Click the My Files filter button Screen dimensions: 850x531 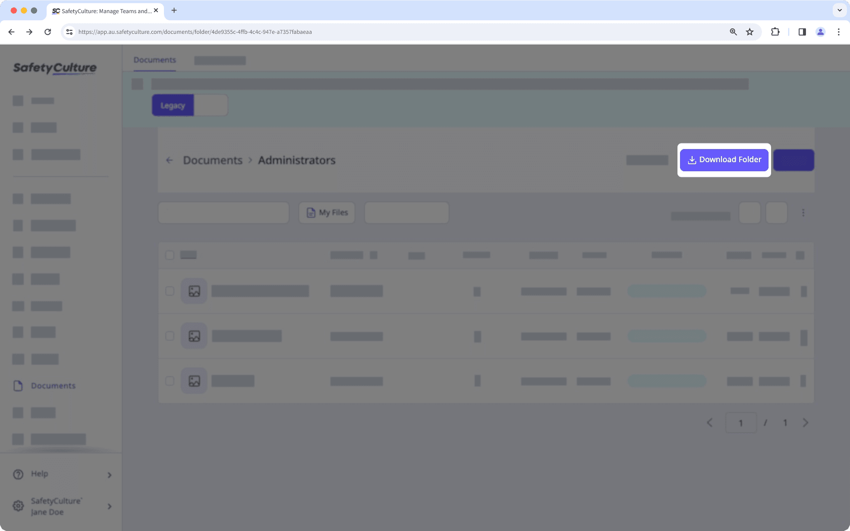[x=327, y=213]
